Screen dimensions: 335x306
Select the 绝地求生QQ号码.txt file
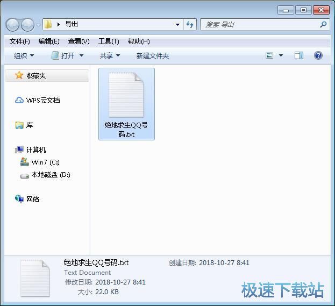point(126,104)
